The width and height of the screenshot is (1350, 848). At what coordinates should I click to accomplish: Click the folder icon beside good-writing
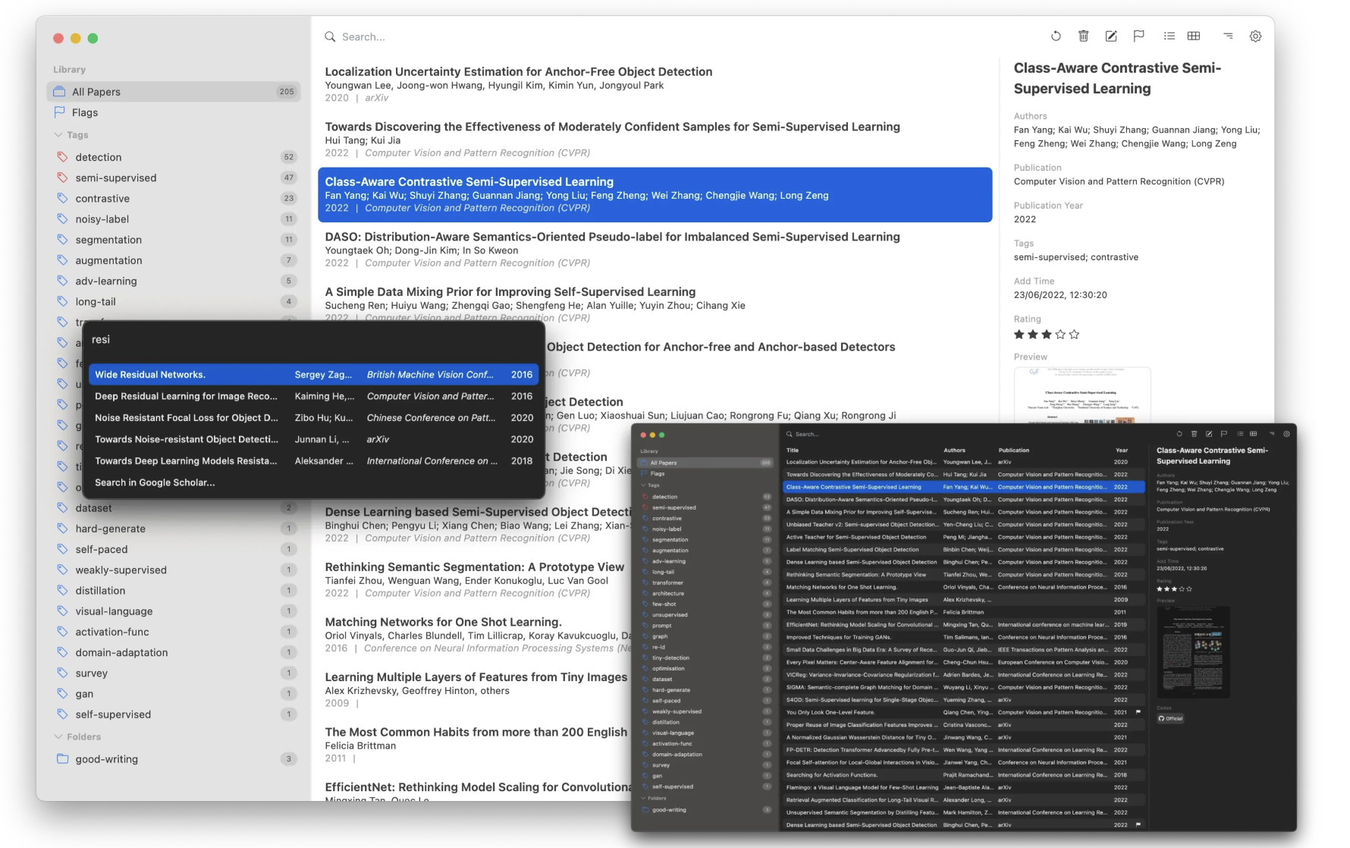(62, 758)
